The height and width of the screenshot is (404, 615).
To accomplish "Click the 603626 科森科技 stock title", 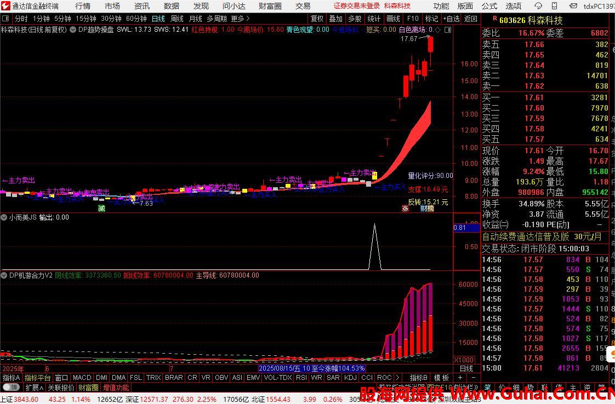I will point(531,20).
